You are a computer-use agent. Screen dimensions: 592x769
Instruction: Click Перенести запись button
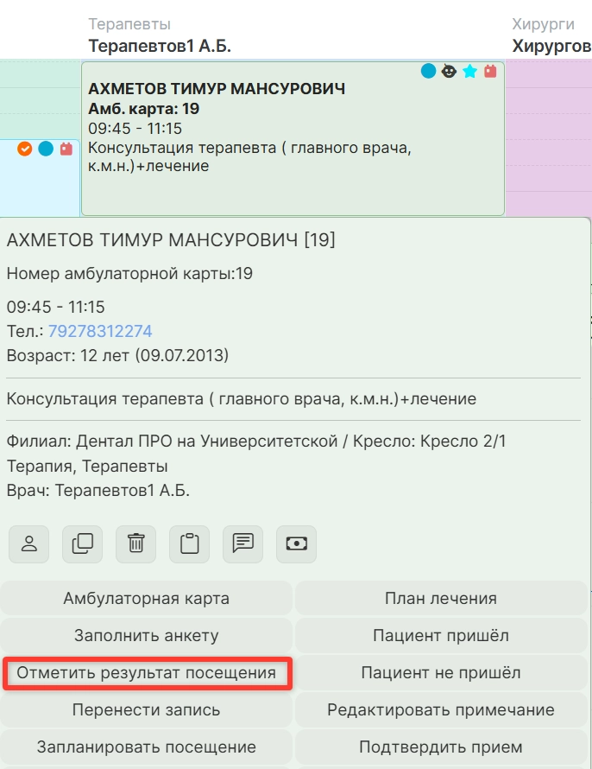coord(147,710)
